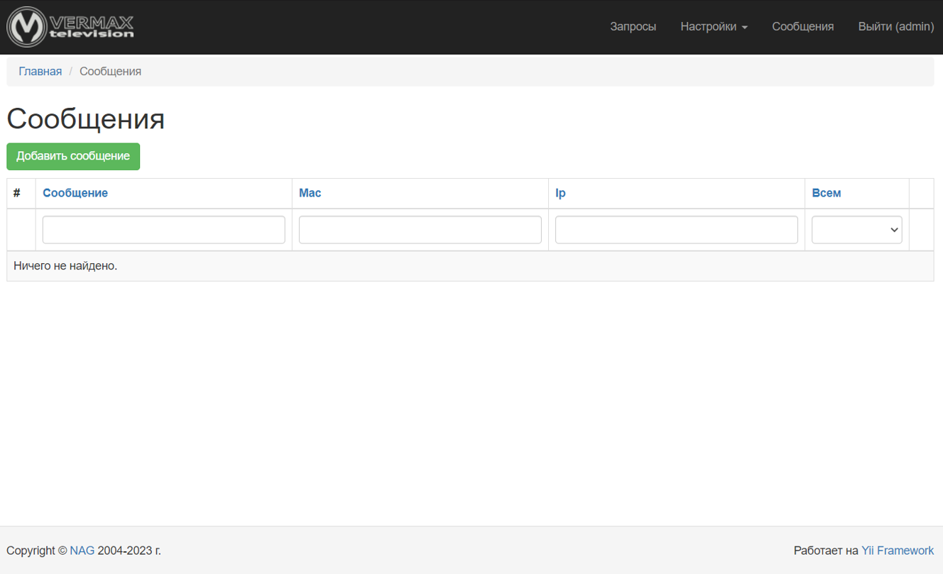This screenshot has width=943, height=574.
Task: Open the NAG link in footer
Action: [x=82, y=551]
